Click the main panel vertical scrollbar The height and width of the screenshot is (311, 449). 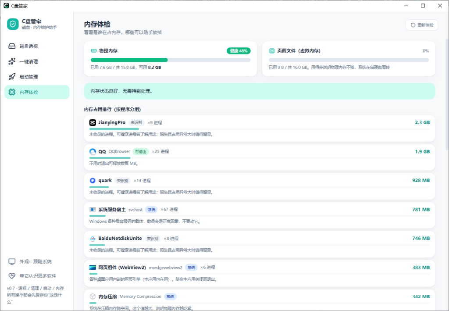click(447, 94)
